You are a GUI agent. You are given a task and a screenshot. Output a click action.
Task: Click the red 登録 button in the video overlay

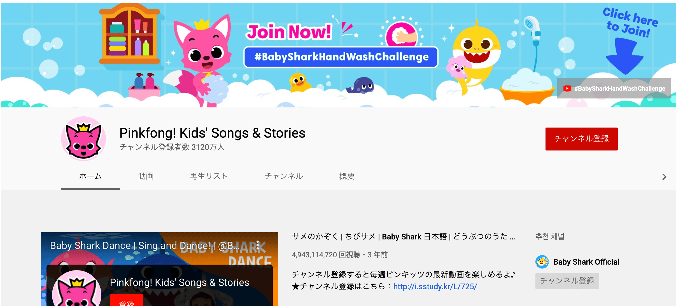tap(127, 300)
